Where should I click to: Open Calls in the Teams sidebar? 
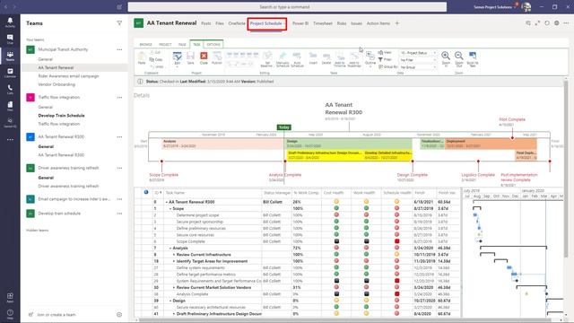click(x=10, y=90)
